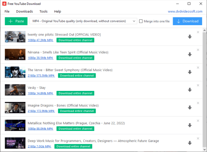Remove Deep Work Music item with X
This screenshot has width=207, height=152.
pyautogui.click(x=198, y=138)
